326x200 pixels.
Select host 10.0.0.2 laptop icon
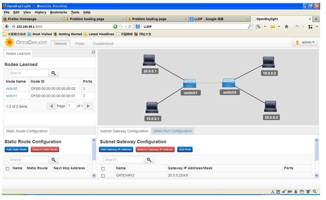[268, 62]
